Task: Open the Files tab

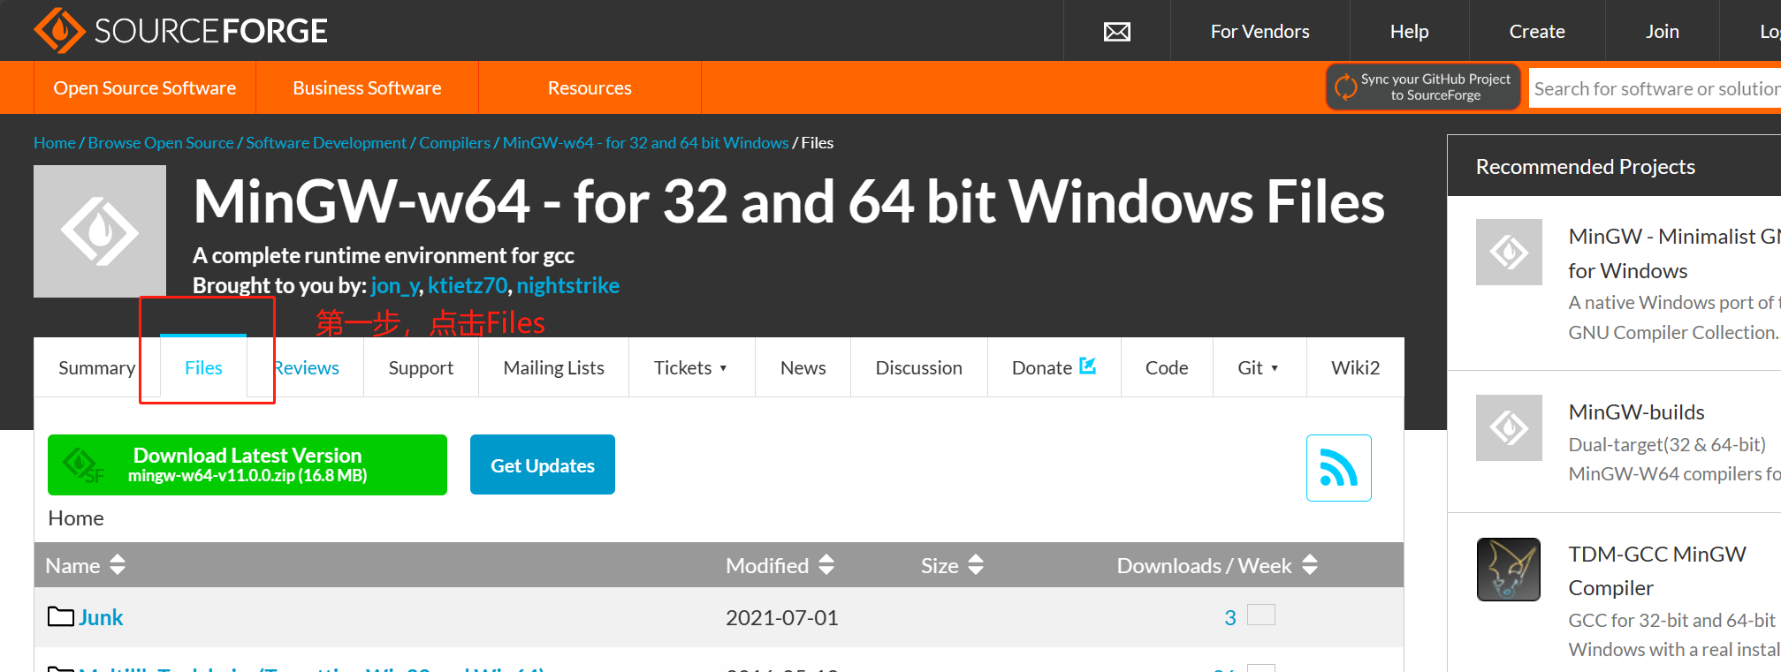Action: 203,367
